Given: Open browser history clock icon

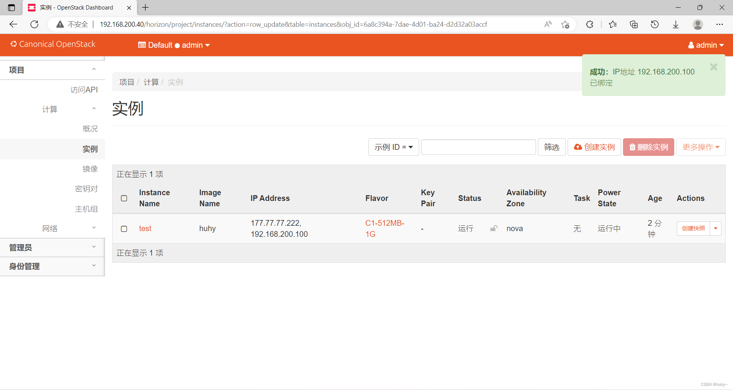Looking at the screenshot, I should [655, 24].
